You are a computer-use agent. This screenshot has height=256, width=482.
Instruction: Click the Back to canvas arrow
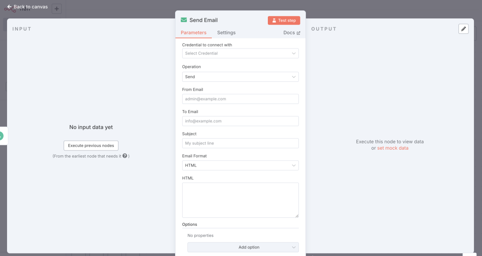9,7
